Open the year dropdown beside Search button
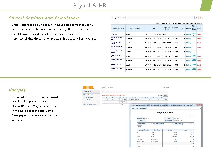The width and height of the screenshot is (219, 156). [160, 95]
